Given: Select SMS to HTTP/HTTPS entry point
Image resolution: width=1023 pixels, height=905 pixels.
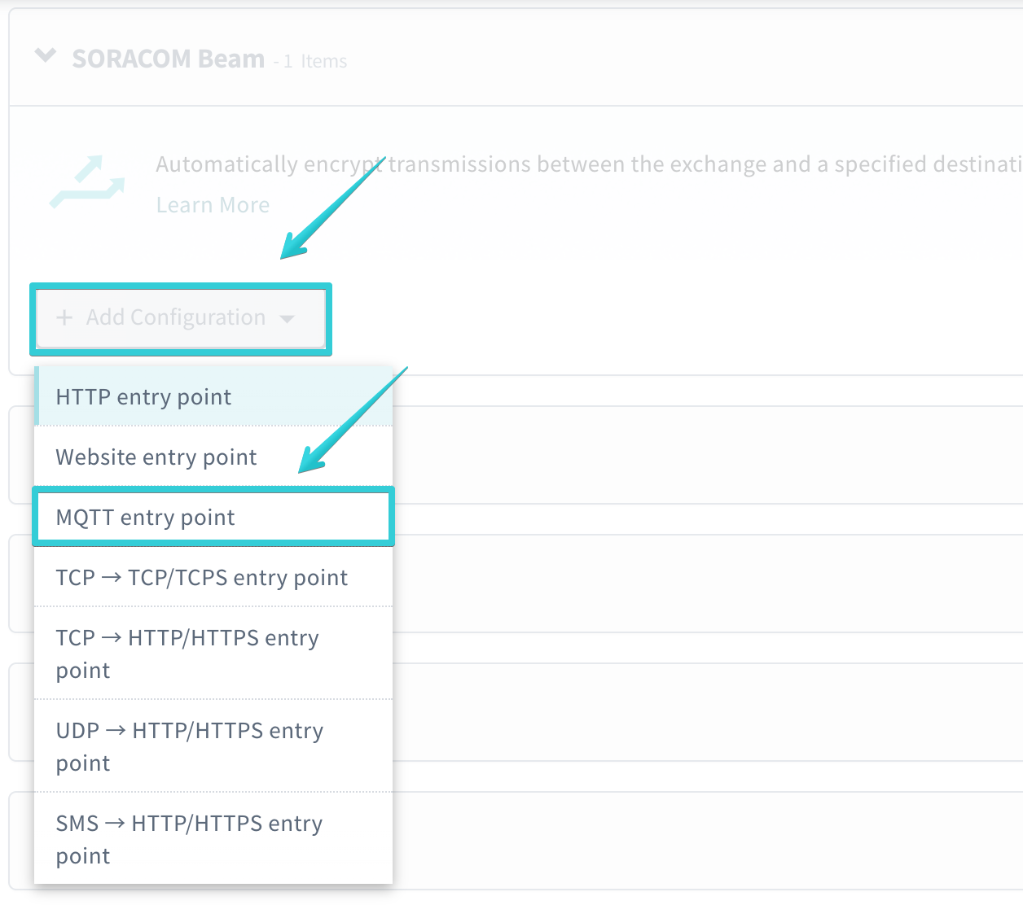Looking at the screenshot, I should [188, 839].
